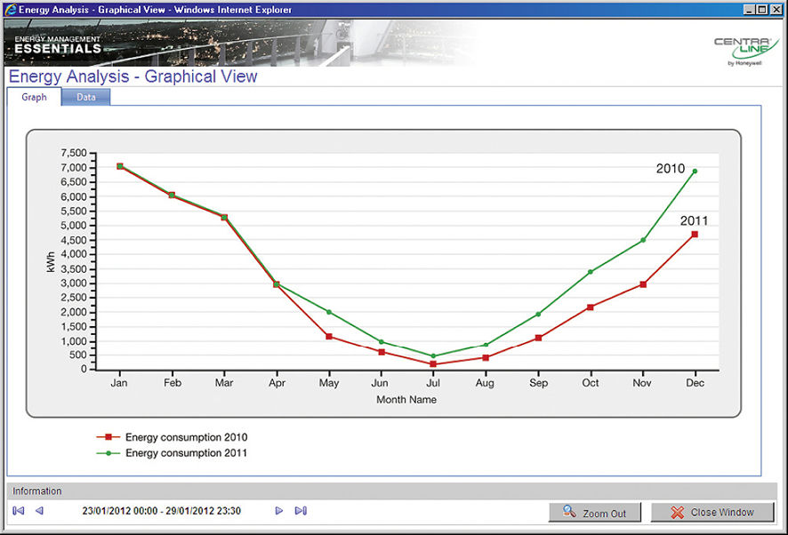Advance to the next date range

tap(279, 511)
